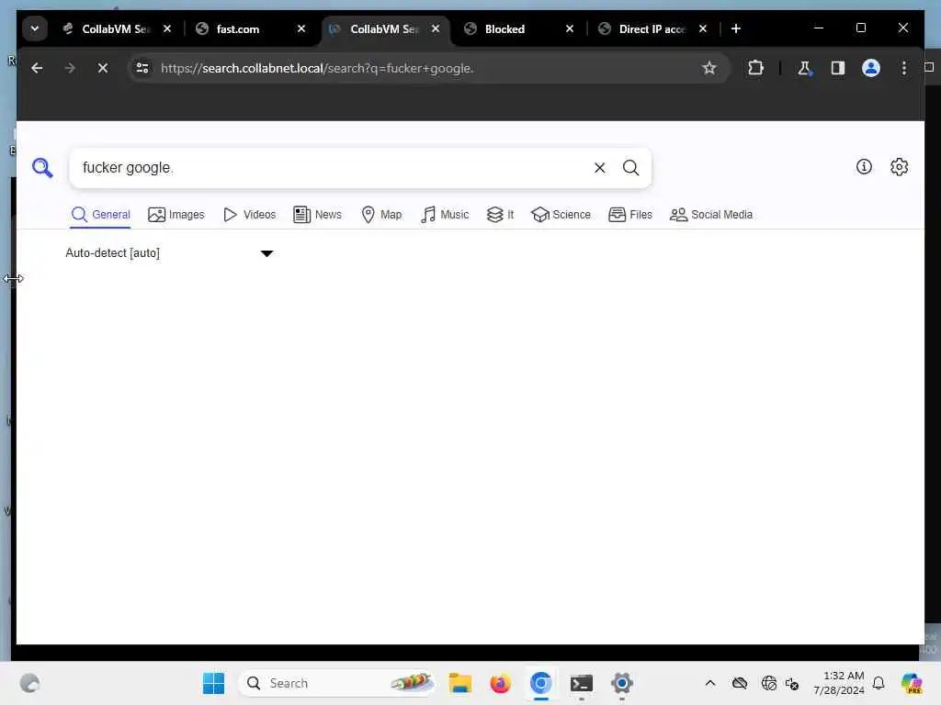
Task: Click the address bar URL
Action: click(317, 68)
